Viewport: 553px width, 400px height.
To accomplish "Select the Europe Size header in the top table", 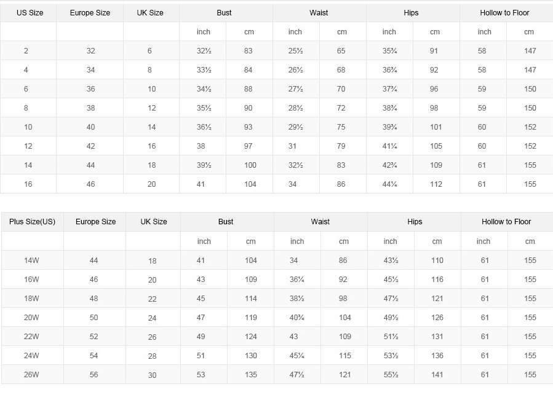I will point(90,13).
